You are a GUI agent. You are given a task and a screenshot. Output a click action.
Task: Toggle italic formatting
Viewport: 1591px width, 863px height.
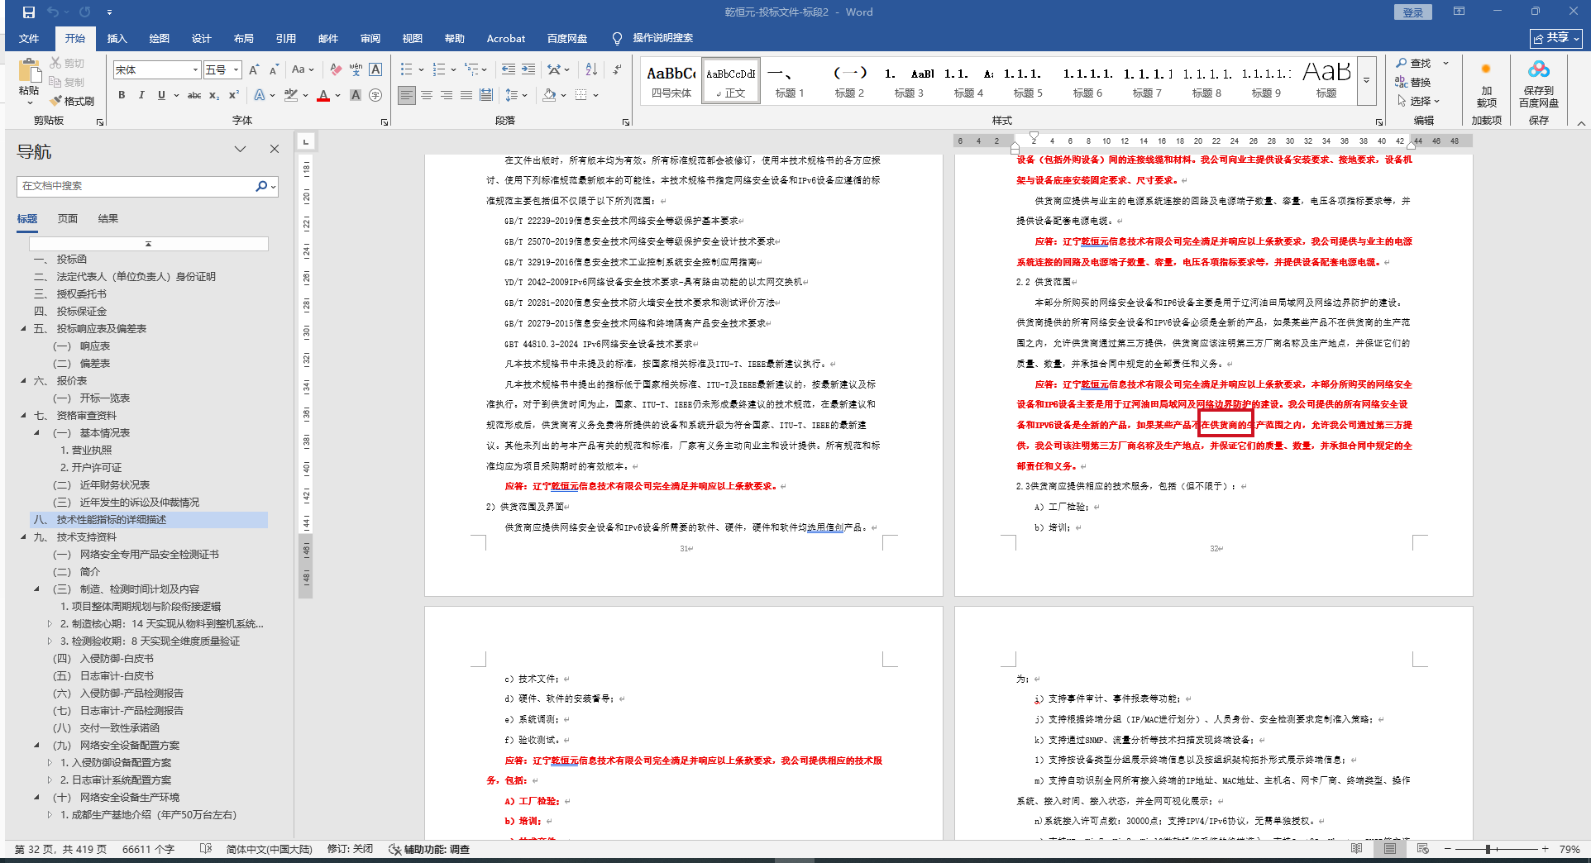[141, 96]
